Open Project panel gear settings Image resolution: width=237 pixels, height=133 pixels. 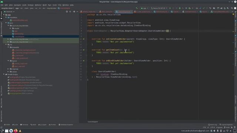pos(74,11)
